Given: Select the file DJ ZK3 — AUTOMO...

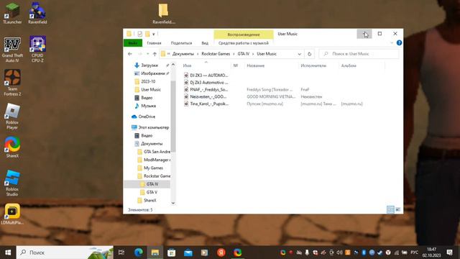Looking at the screenshot, I should [206, 75].
